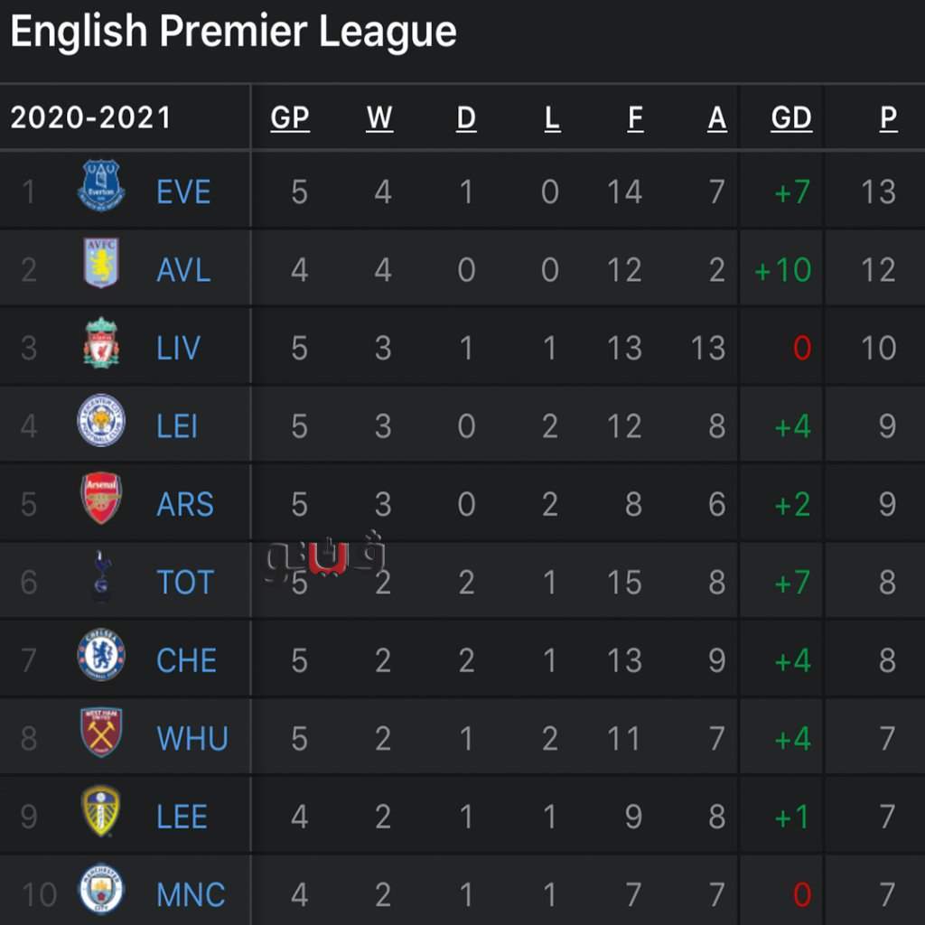Sort table by GP column header

click(290, 117)
